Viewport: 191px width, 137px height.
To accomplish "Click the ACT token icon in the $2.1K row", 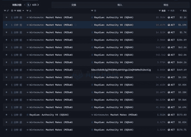I will tap(169, 18).
